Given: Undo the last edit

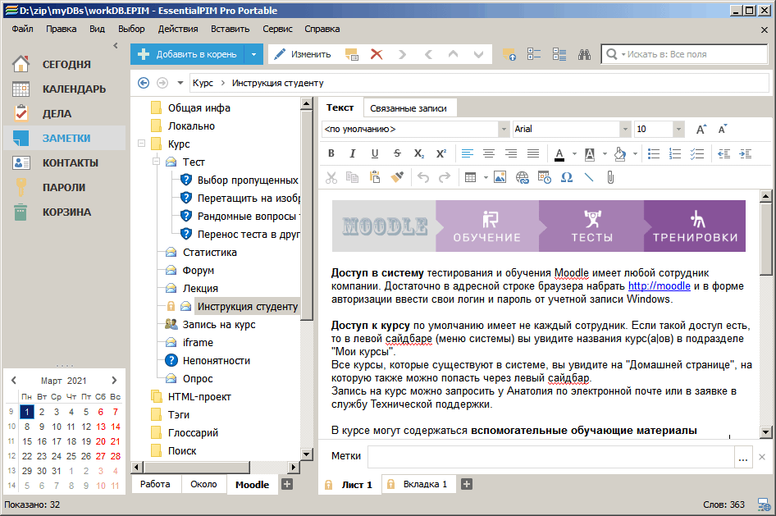Looking at the screenshot, I should (x=422, y=177).
